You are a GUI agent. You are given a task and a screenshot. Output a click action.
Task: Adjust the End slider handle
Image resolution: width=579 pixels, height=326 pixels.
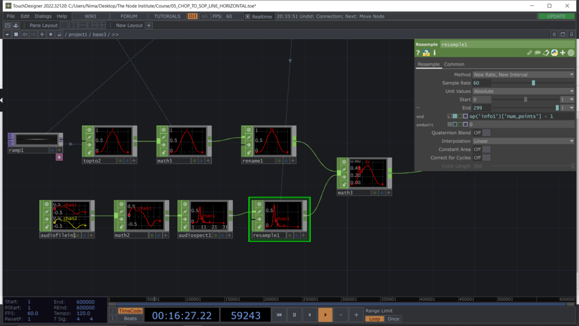(557, 108)
